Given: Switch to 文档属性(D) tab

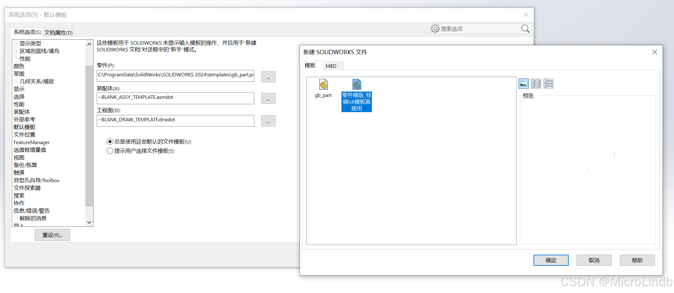Looking at the screenshot, I should 59,33.
